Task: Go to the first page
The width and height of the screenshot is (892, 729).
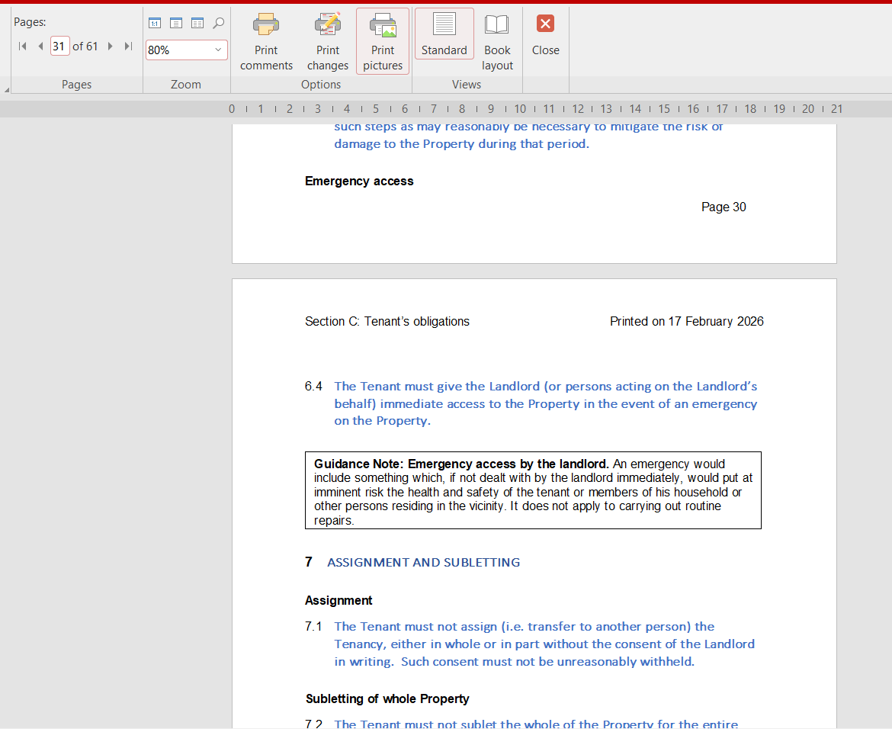Action: [22, 47]
